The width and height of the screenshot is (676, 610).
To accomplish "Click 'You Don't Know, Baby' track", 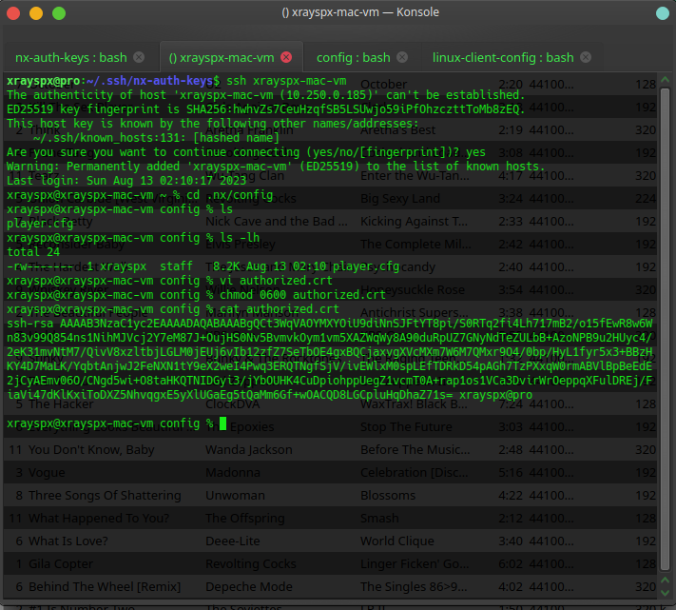I will coord(91,449).
